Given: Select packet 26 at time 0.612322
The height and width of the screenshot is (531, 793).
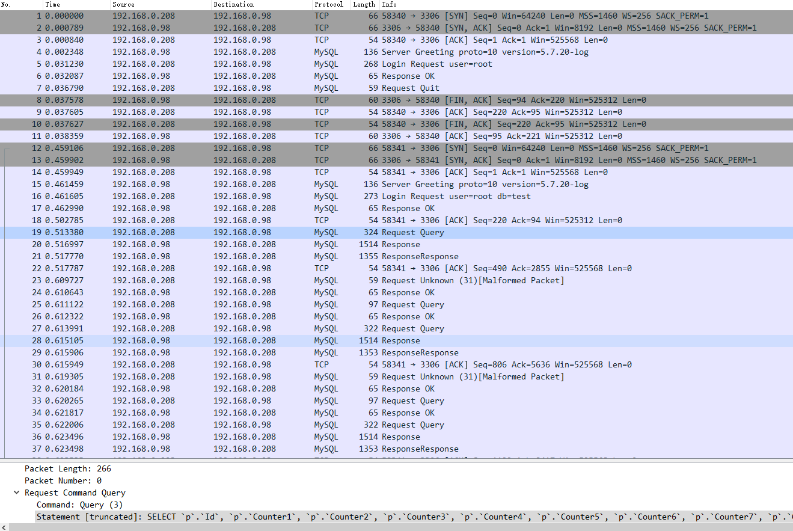Looking at the screenshot, I should coord(396,316).
